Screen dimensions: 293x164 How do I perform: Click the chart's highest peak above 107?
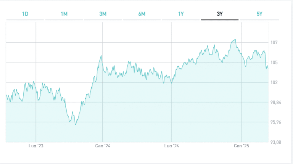[235, 40]
